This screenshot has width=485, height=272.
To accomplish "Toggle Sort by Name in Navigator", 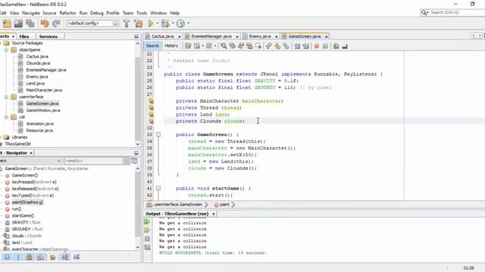I will 65,257.
